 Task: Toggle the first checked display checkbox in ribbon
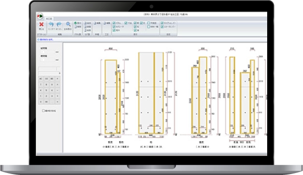[114, 23]
